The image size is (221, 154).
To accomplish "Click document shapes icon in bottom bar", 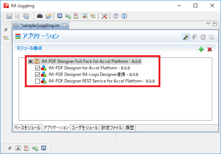I will tap(27, 148).
